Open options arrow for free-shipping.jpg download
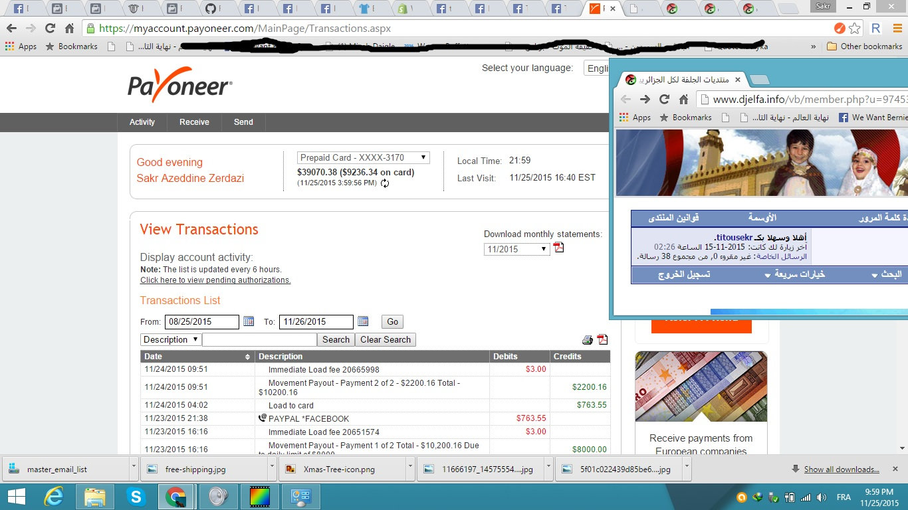This screenshot has height=510, width=908. [x=273, y=468]
